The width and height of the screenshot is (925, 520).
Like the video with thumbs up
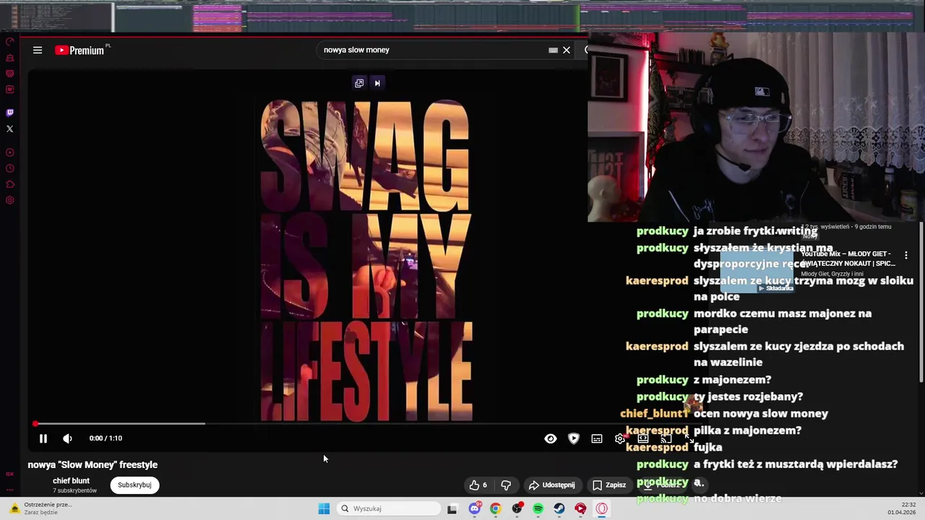(478, 485)
